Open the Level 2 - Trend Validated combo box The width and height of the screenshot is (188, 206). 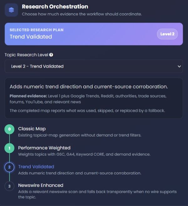pyautogui.click(x=94, y=66)
